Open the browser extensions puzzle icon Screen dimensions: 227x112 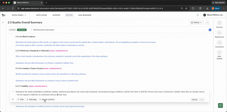pos(193,8)
